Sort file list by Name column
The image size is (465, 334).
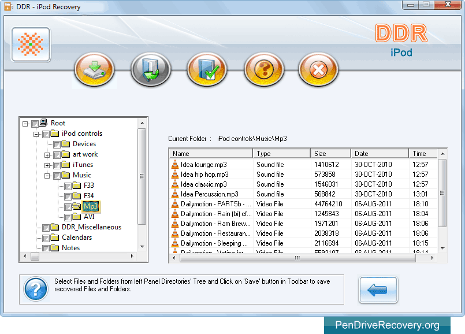(x=211, y=153)
